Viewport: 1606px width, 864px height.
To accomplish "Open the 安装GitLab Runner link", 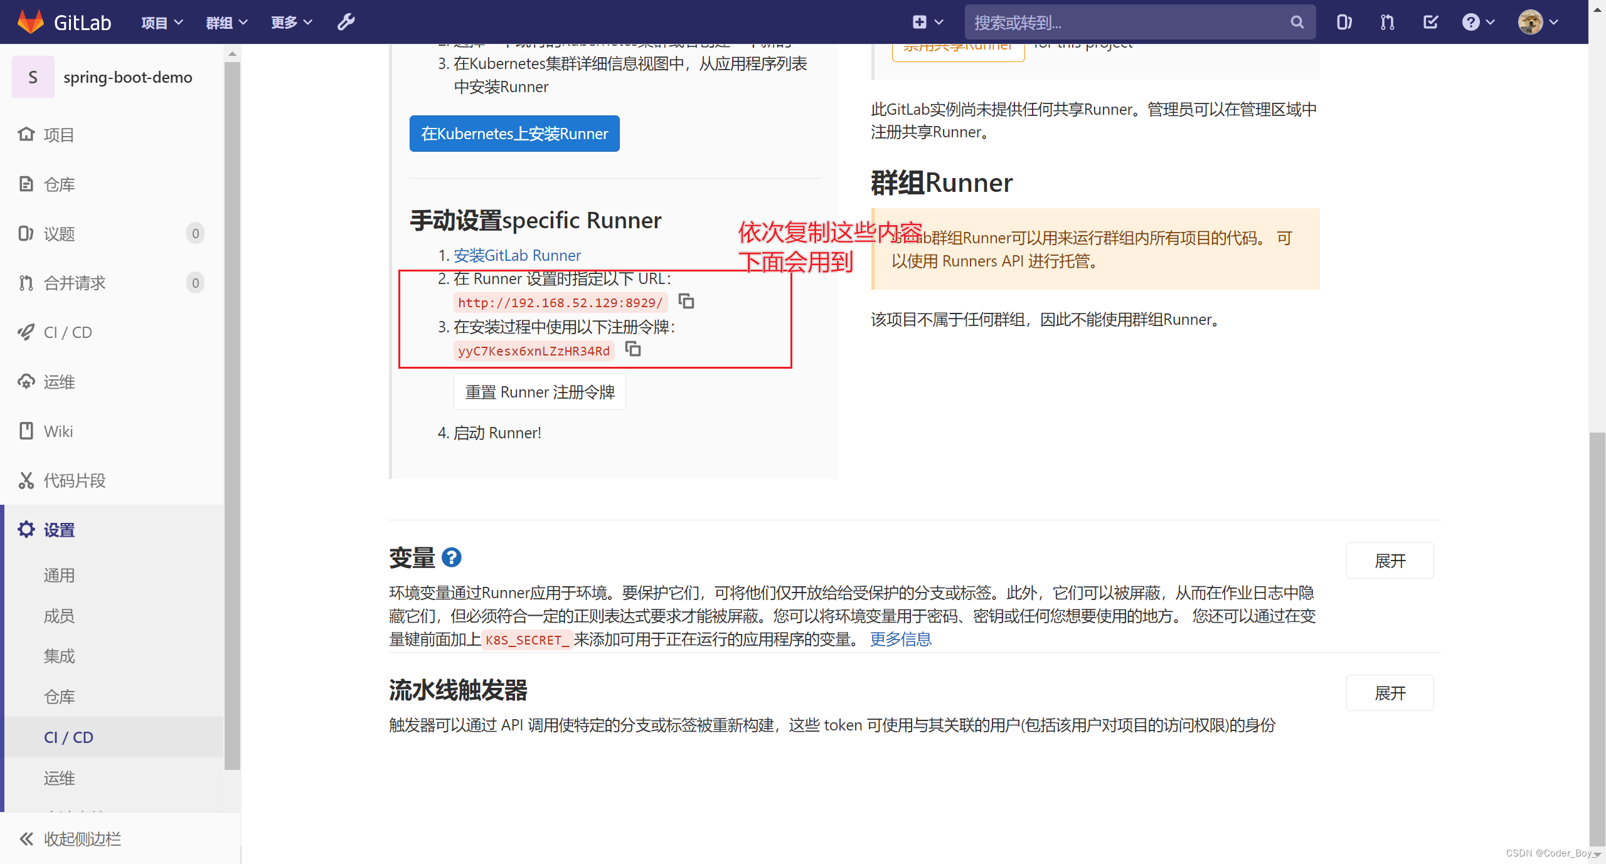I will pos(517,255).
